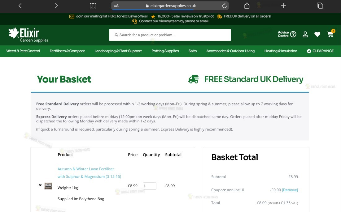341x212 pixels.
Task: Show all tabs overview icon
Action: (320, 6)
